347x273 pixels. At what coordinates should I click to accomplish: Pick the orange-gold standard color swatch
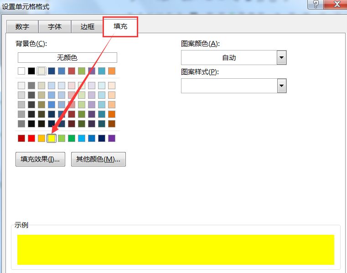[41, 138]
